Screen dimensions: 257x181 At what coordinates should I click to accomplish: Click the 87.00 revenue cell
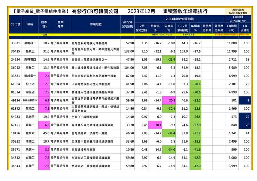(127, 76)
